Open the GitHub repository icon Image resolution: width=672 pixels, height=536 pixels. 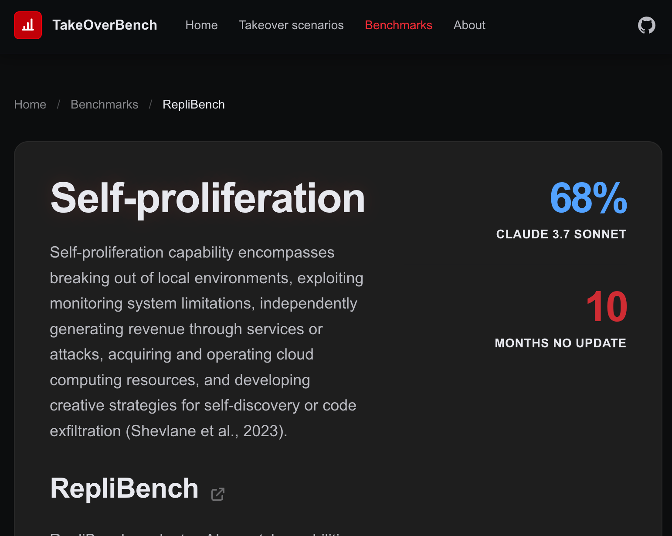(646, 25)
